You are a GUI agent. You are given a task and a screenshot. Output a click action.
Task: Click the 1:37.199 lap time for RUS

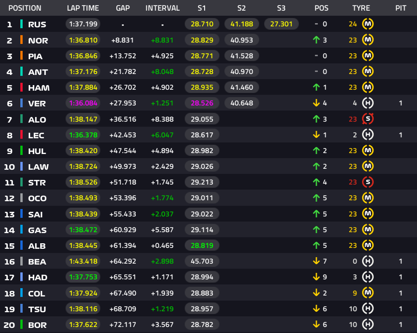point(83,24)
